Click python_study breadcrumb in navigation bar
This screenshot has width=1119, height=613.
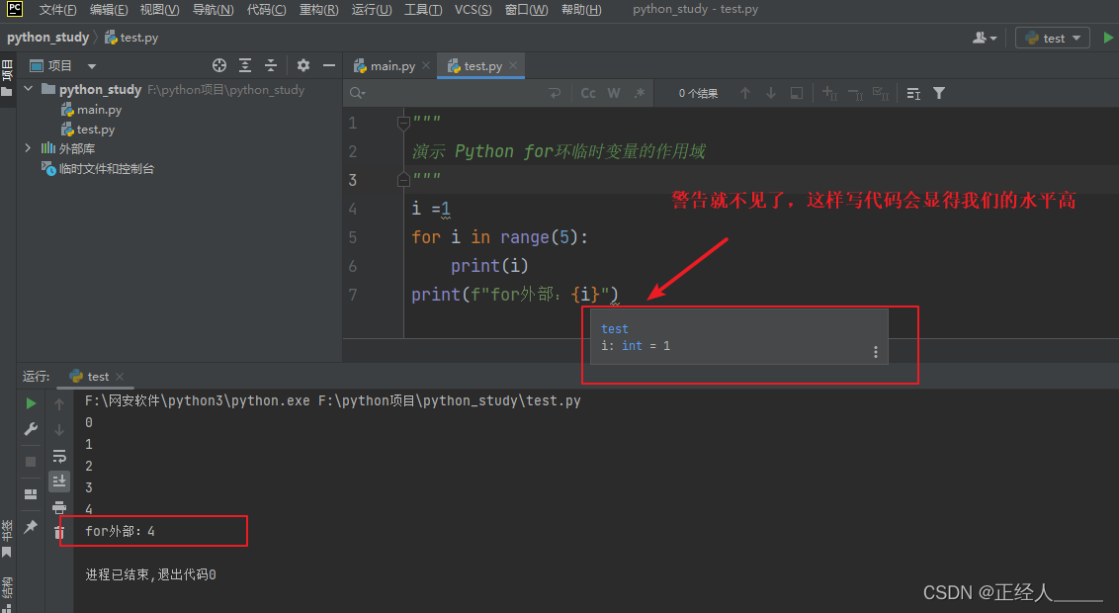47,38
